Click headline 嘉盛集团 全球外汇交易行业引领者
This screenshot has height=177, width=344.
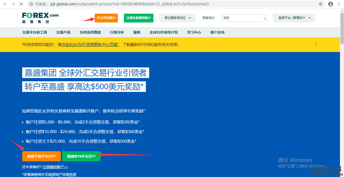[x=86, y=73]
